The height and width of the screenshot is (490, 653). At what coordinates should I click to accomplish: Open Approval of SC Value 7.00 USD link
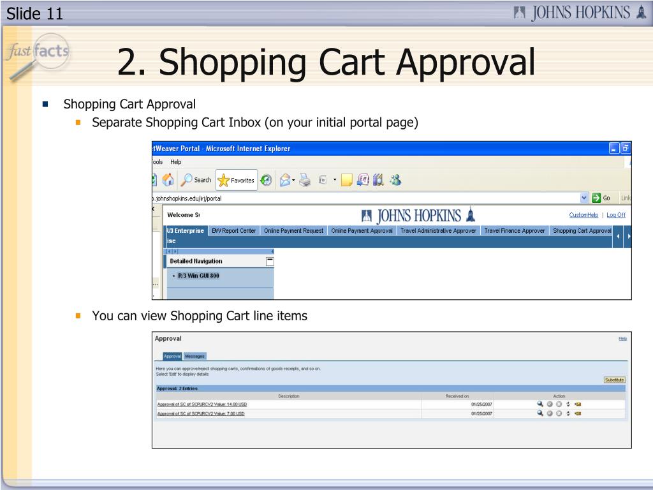(x=201, y=413)
